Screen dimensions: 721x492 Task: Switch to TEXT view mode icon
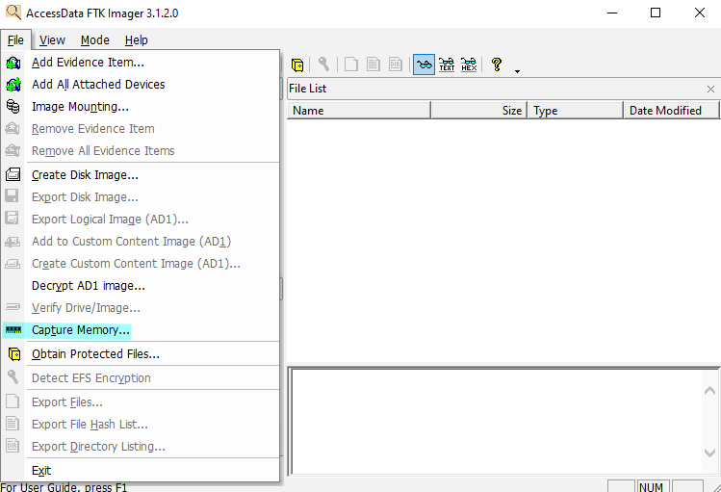pyautogui.click(x=447, y=65)
